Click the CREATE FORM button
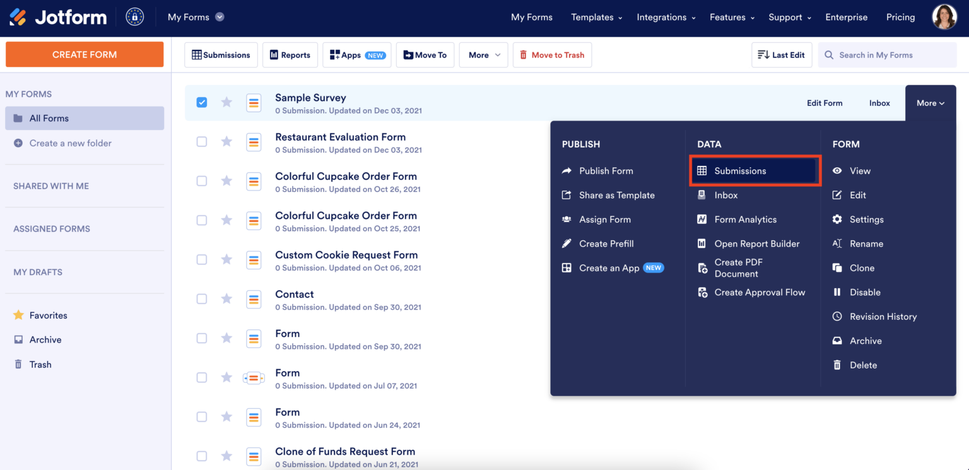The height and width of the screenshot is (470, 969). click(x=84, y=54)
